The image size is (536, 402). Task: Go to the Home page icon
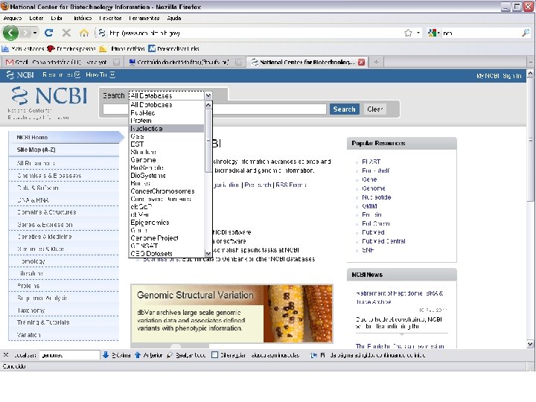click(x=83, y=33)
